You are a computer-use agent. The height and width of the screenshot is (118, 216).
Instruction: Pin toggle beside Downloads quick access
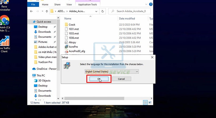click(x=55, y=32)
